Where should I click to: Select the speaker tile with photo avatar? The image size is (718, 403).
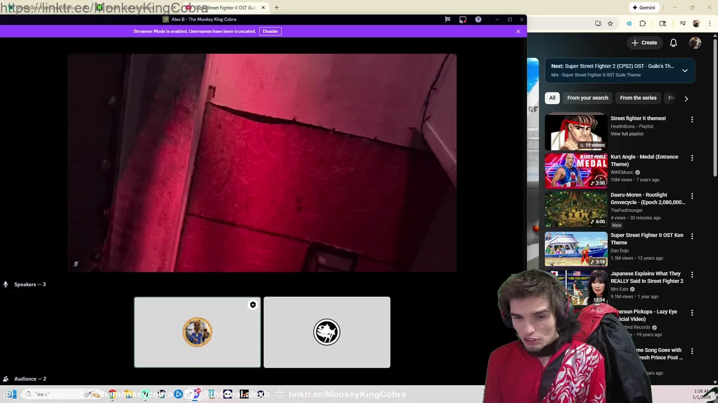pyautogui.click(x=197, y=332)
